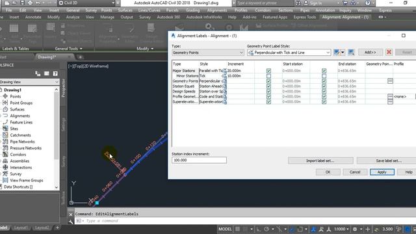Select the Prospector Toolspace tab
This screenshot has width=416, height=234.
pyautogui.click(x=64, y=88)
